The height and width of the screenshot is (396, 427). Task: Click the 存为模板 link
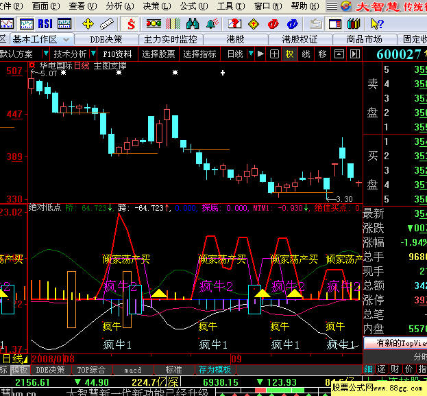click(215, 369)
